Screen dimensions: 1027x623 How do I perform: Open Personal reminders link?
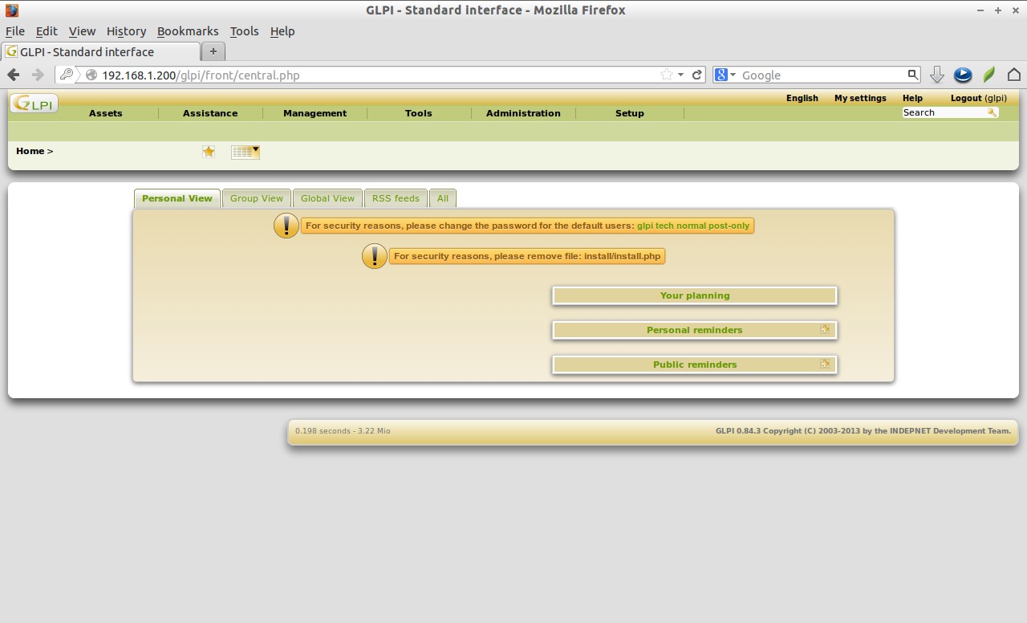pyautogui.click(x=695, y=330)
